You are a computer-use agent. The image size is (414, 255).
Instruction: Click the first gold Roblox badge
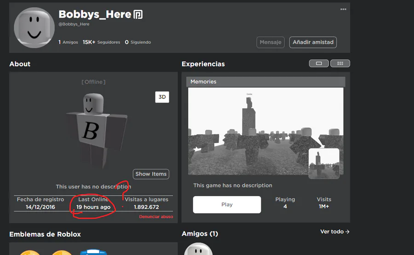click(30, 253)
